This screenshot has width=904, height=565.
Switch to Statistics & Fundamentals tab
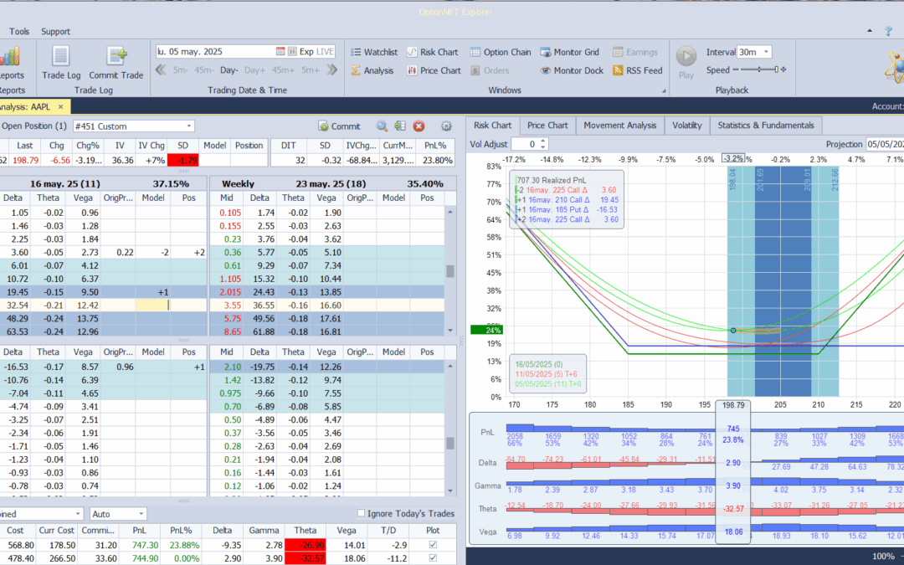point(766,125)
